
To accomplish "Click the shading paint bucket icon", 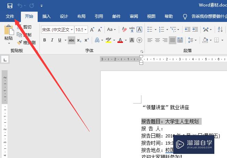I will (x=205, y=40).
